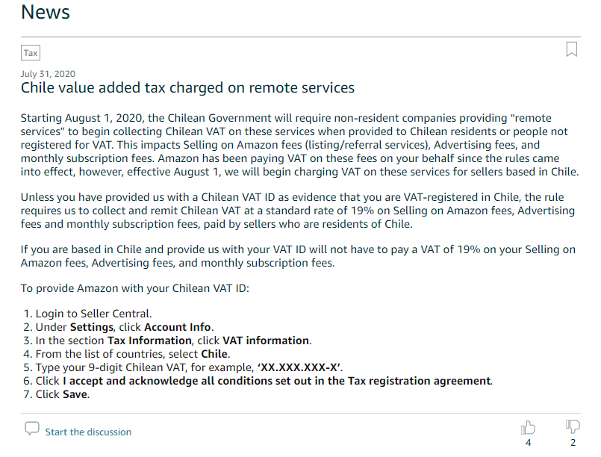Click the thumbs down icon
The image size is (601, 457).
point(573,427)
